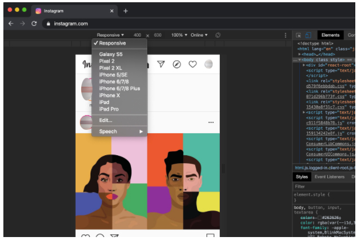
Task: Open the Responsive device dropdown
Action: pos(111,35)
